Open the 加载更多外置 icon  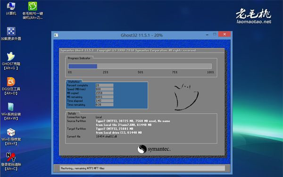[11, 34]
